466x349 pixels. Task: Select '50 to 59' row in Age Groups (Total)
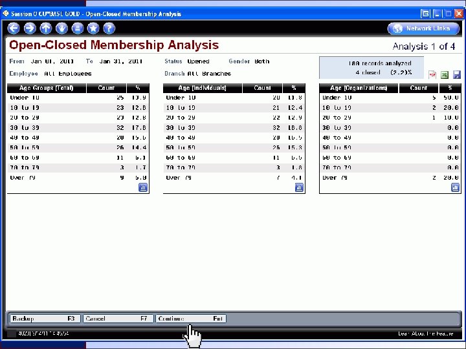(x=78, y=148)
